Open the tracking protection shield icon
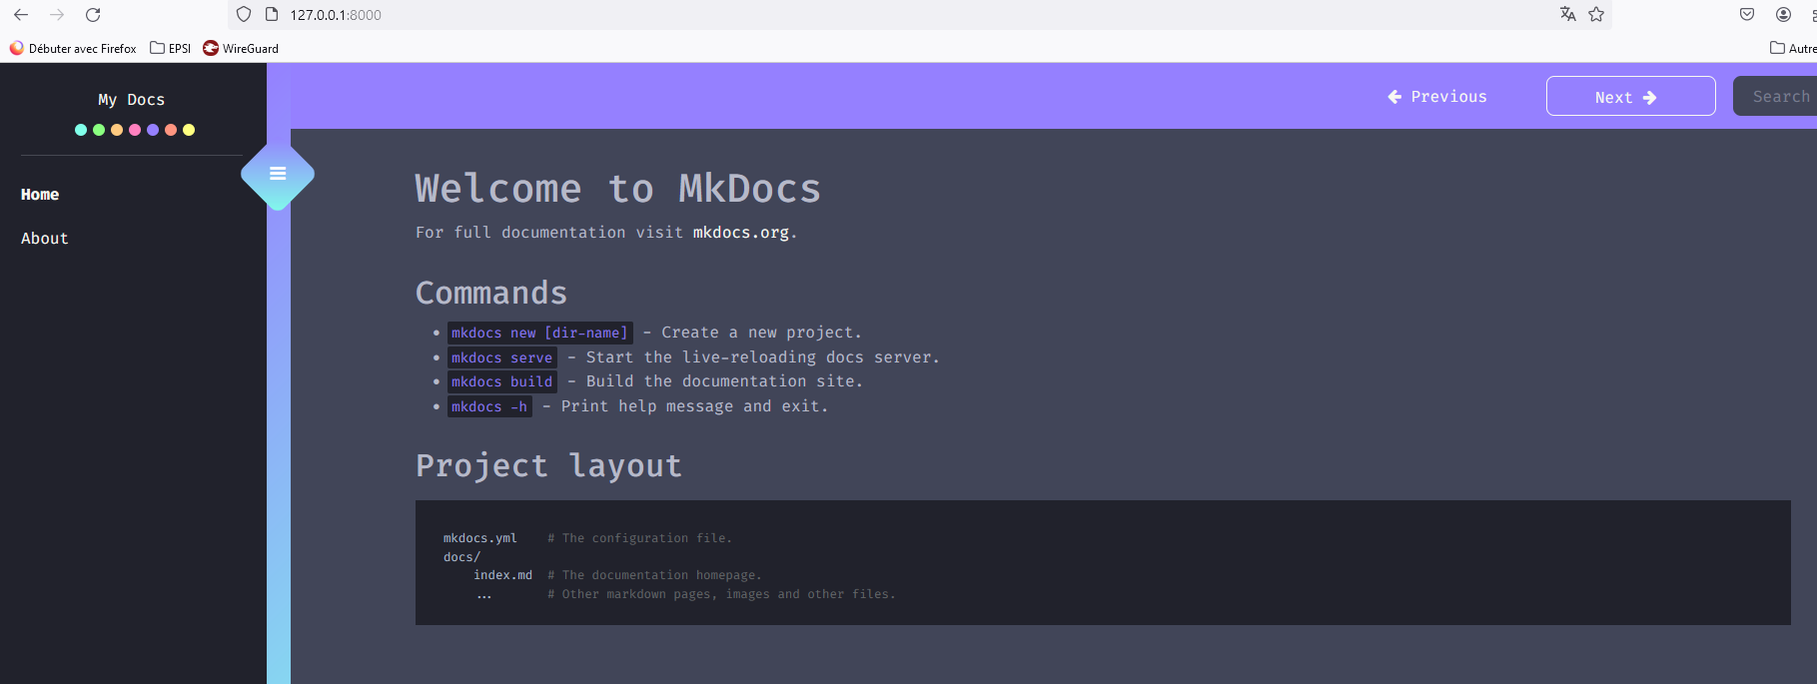This screenshot has height=684, width=1817. (x=244, y=15)
